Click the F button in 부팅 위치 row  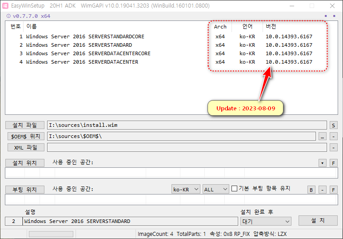click(333, 190)
